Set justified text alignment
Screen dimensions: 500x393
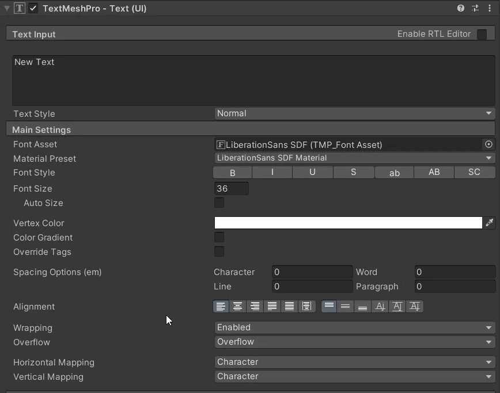coord(272,306)
